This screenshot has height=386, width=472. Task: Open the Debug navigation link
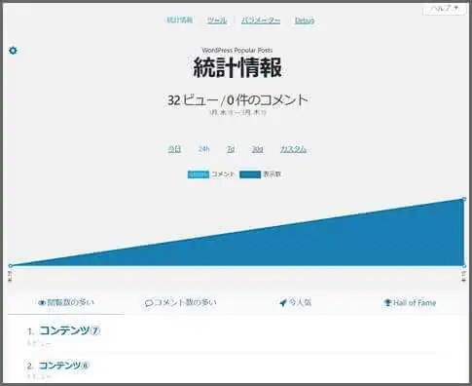[x=305, y=20]
